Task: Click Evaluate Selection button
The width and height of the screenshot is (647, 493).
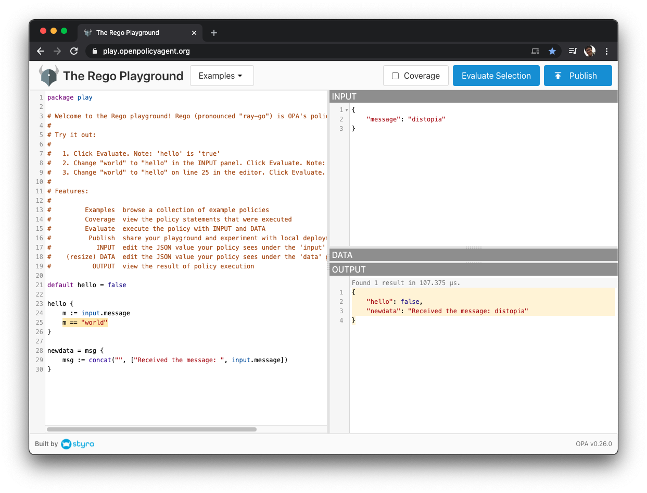Action: click(496, 76)
